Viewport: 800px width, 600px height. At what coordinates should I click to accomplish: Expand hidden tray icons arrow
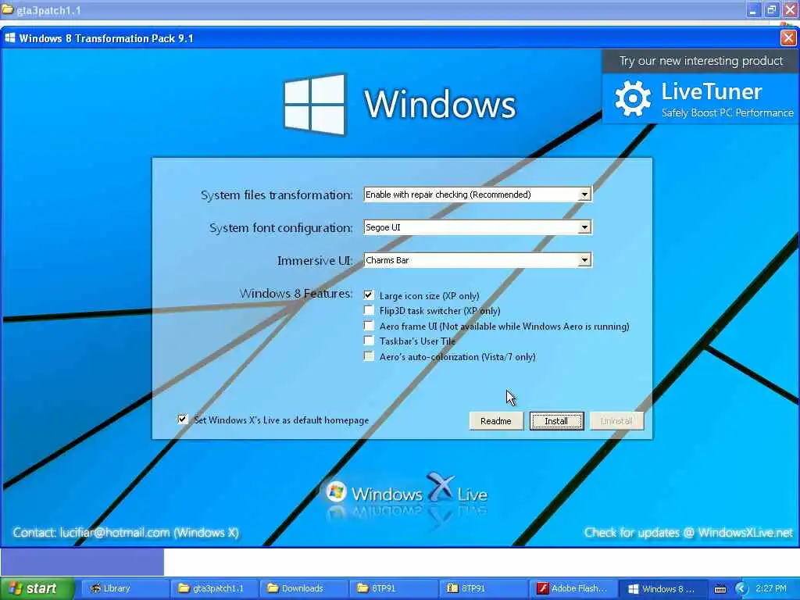741,589
